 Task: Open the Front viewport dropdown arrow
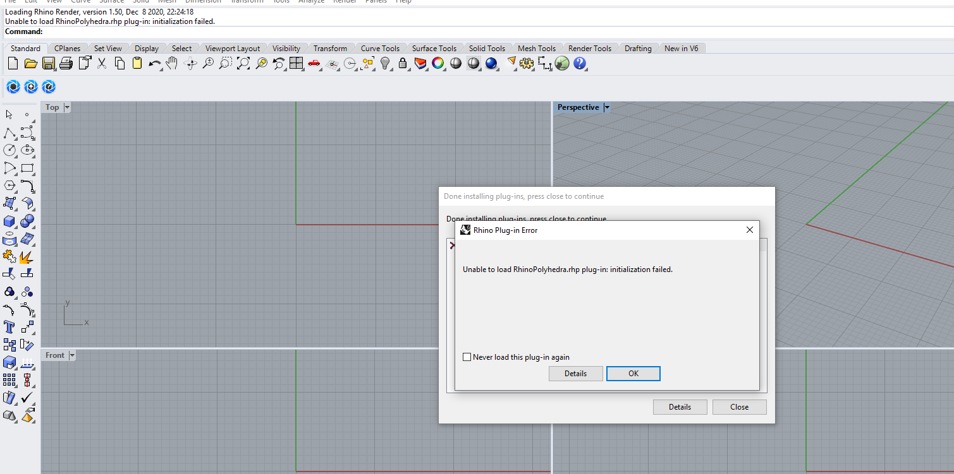[x=72, y=356]
